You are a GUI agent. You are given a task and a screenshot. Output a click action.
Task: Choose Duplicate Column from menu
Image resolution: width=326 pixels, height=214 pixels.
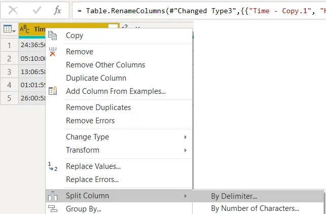pyautogui.click(x=96, y=78)
